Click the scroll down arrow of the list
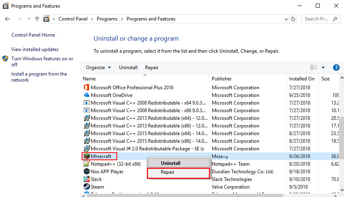The height and width of the screenshot is (197, 344). (x=342, y=190)
